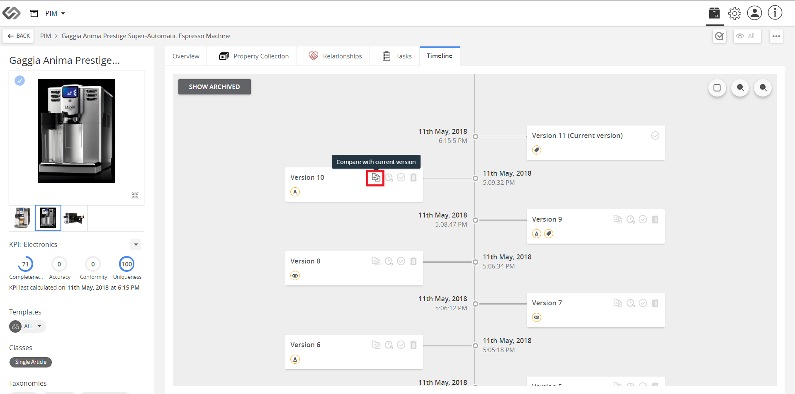Compare Version 7 with current version
The width and height of the screenshot is (795, 394).
point(618,303)
